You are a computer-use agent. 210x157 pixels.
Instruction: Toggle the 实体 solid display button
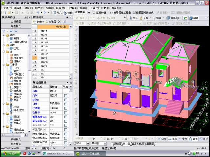point(194,18)
